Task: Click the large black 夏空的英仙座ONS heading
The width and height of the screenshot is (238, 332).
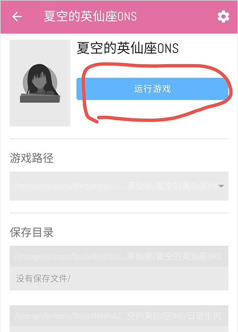Action: (x=127, y=48)
